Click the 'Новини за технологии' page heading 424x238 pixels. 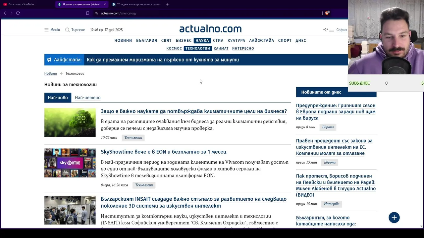pos(71,85)
